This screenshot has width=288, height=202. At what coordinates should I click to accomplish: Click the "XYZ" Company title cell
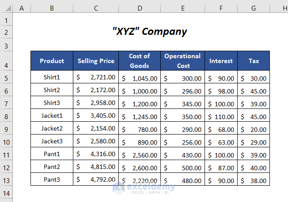click(x=150, y=32)
